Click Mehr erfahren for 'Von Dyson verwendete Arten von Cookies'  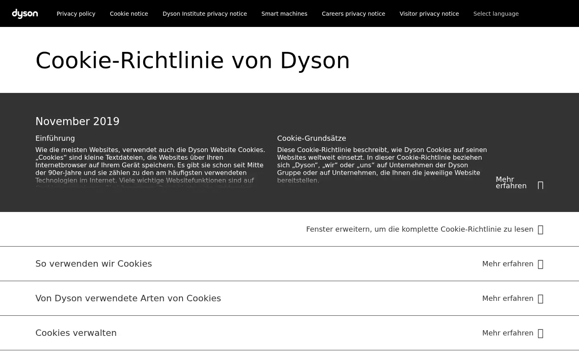(508, 298)
